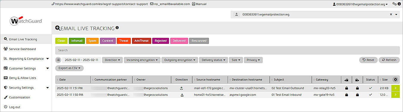Screen dimensions: 403x112
Task: Open the Delivery status dropdown
Action: (213, 60)
